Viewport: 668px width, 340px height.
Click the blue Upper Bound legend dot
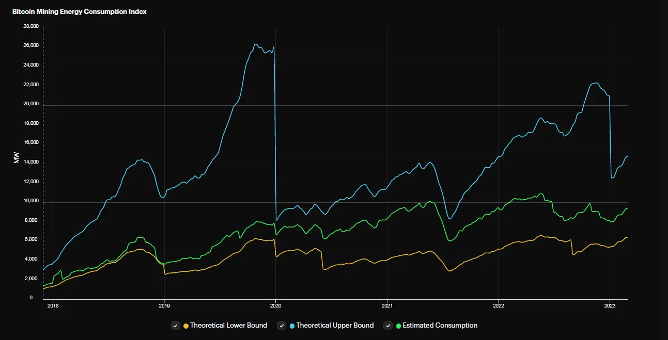point(292,326)
